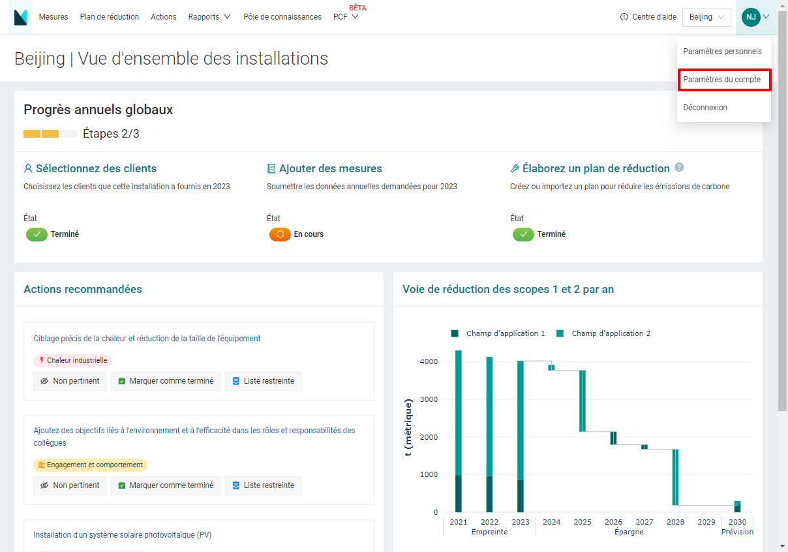Open Plan de réduction
The image size is (788, 552).
(110, 17)
